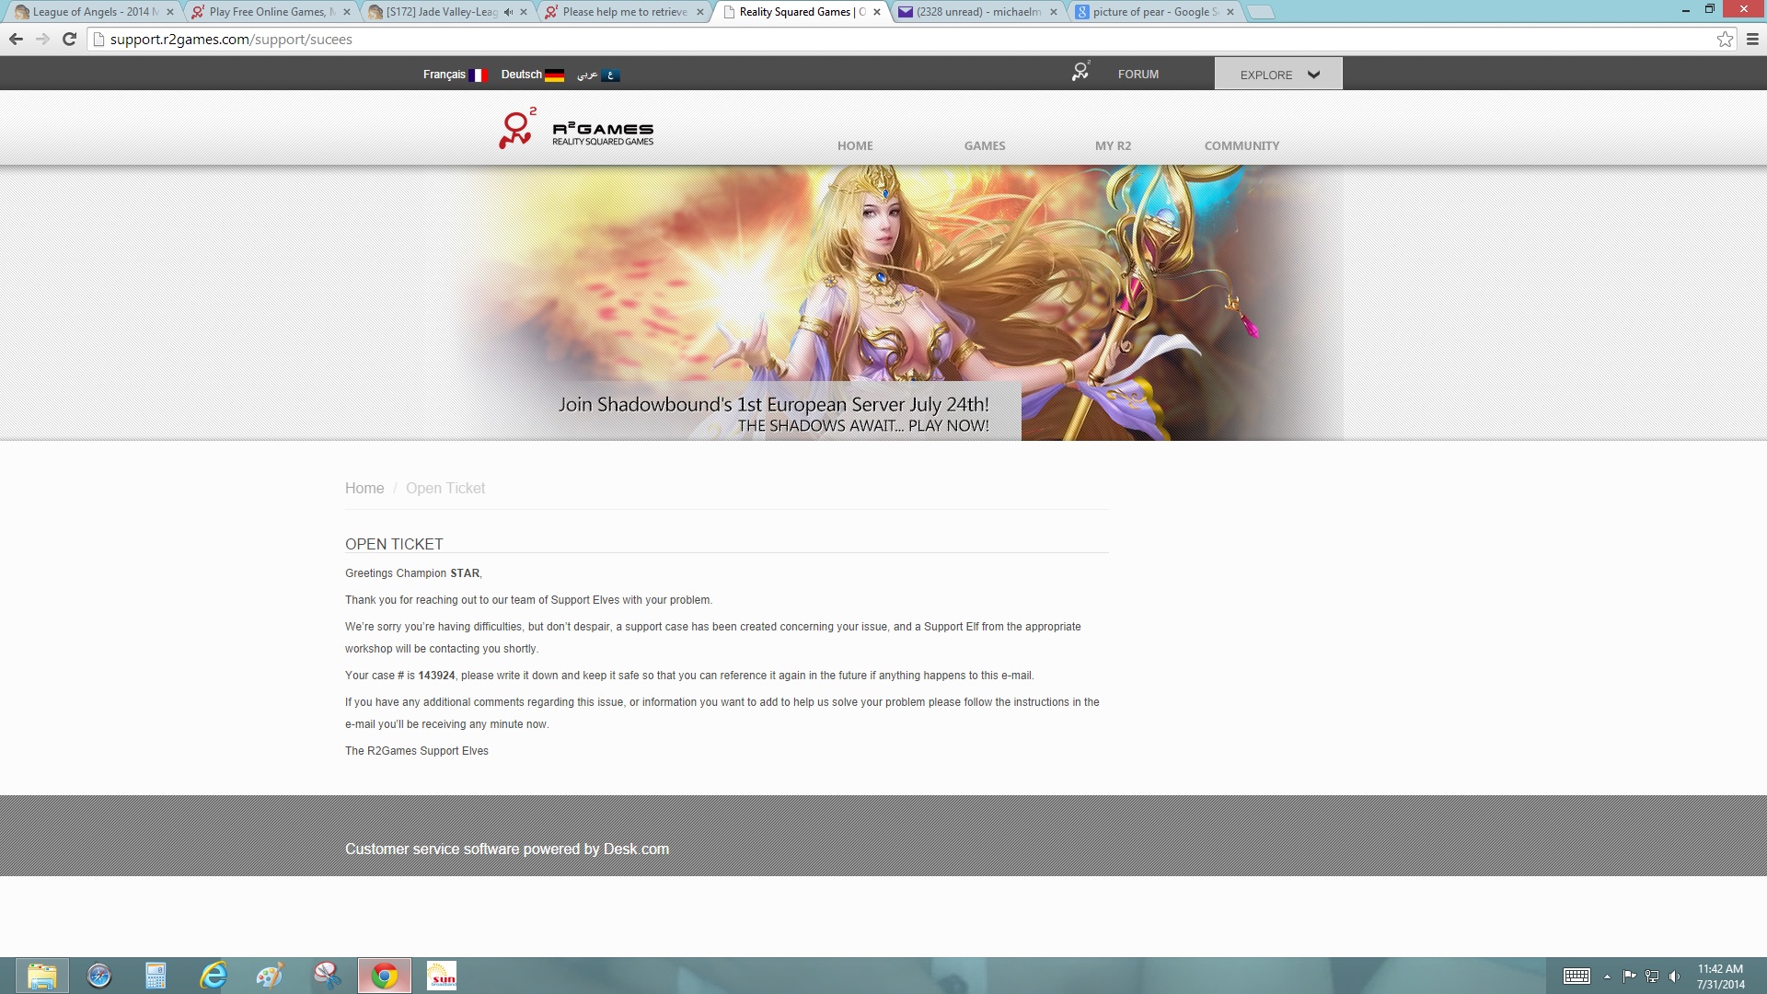Viewport: 1767px width, 994px height.
Task: Show hidden system tray icons arrow
Action: pos(1607,977)
